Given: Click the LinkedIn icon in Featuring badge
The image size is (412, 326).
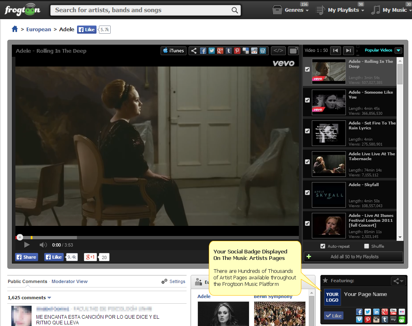Looking at the screenshot, I should pyautogui.click(x=376, y=312).
